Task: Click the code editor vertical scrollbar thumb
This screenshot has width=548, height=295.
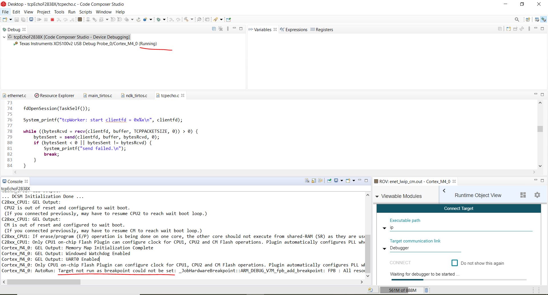Action: click(540, 129)
